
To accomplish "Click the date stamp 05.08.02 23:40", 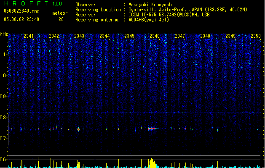I will [x=21, y=19].
